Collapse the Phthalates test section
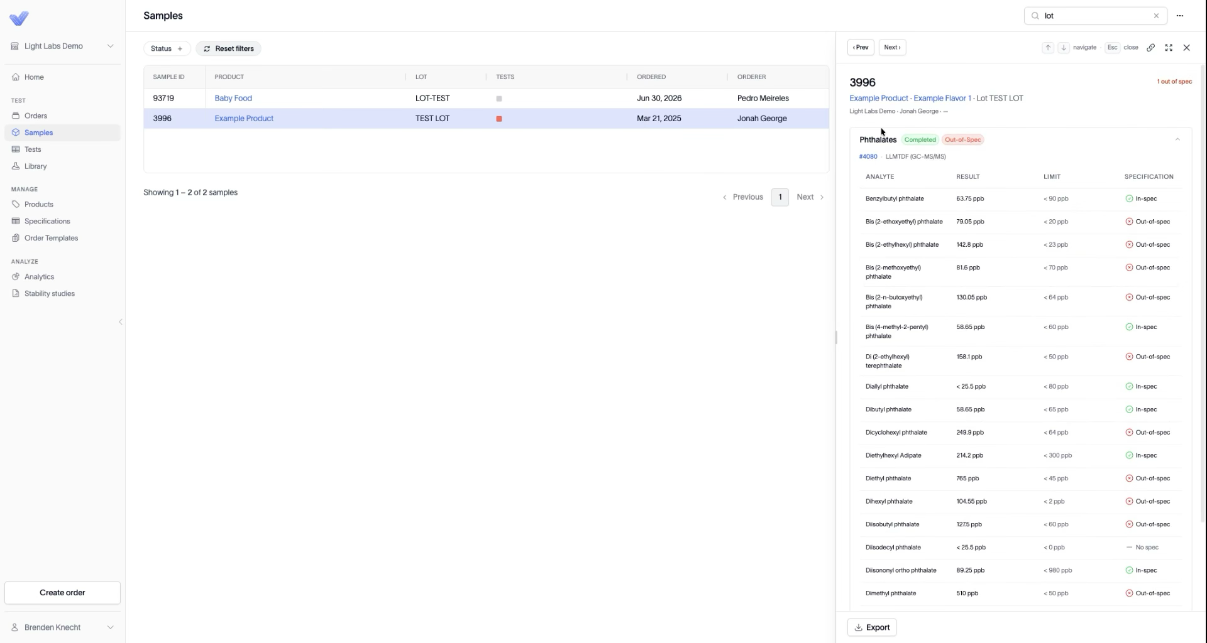The width and height of the screenshot is (1207, 643). click(1177, 140)
